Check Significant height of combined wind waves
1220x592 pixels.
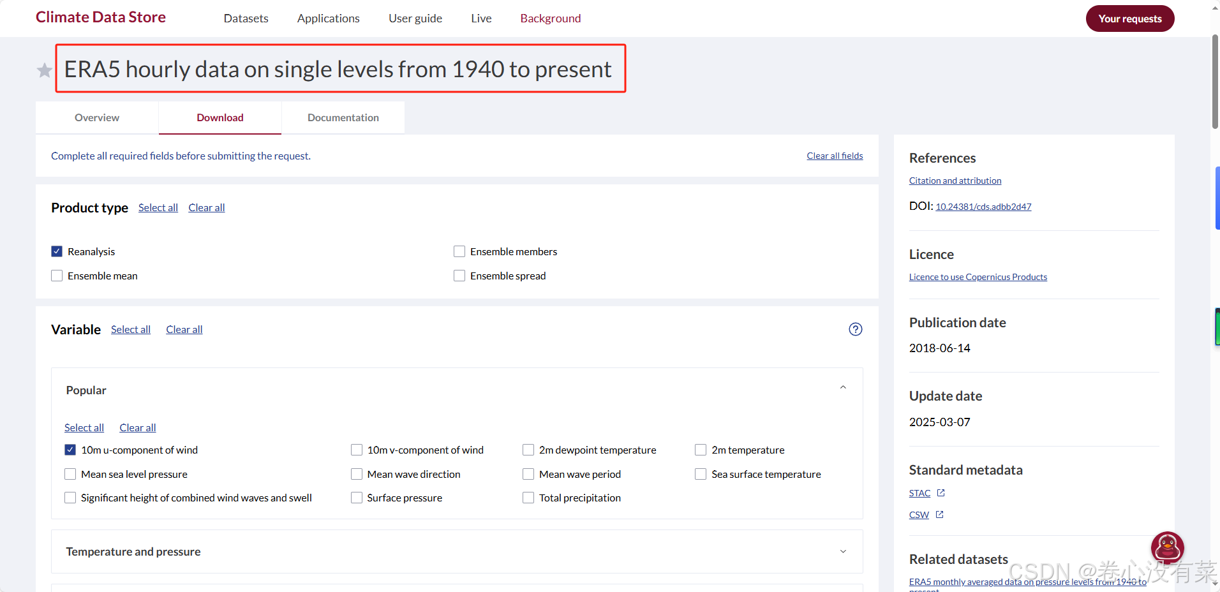pyautogui.click(x=70, y=498)
